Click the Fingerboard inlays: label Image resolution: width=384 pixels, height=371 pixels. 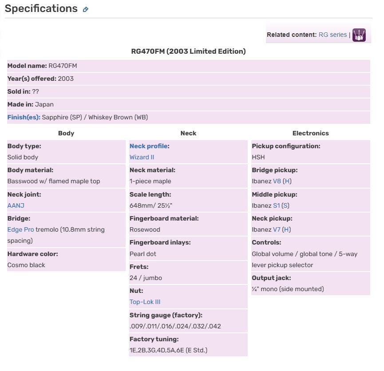pos(160,242)
